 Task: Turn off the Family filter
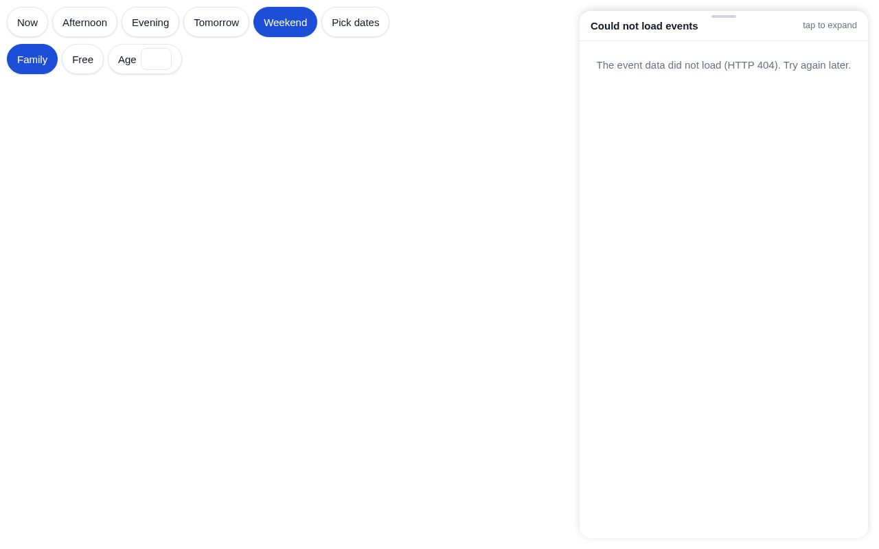click(32, 59)
